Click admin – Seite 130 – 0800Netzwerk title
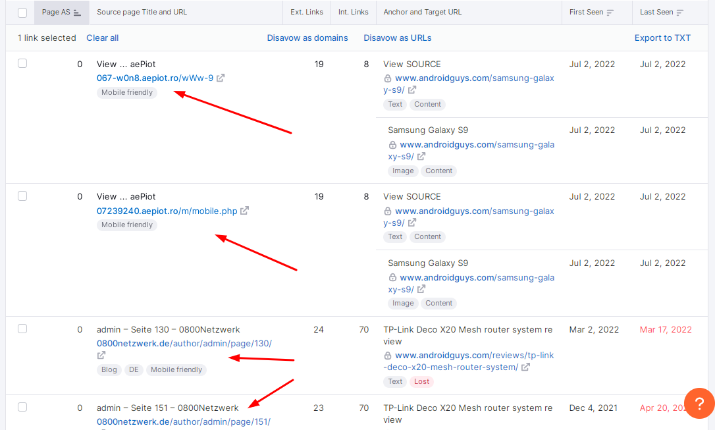The width and height of the screenshot is (715, 430). pos(168,330)
